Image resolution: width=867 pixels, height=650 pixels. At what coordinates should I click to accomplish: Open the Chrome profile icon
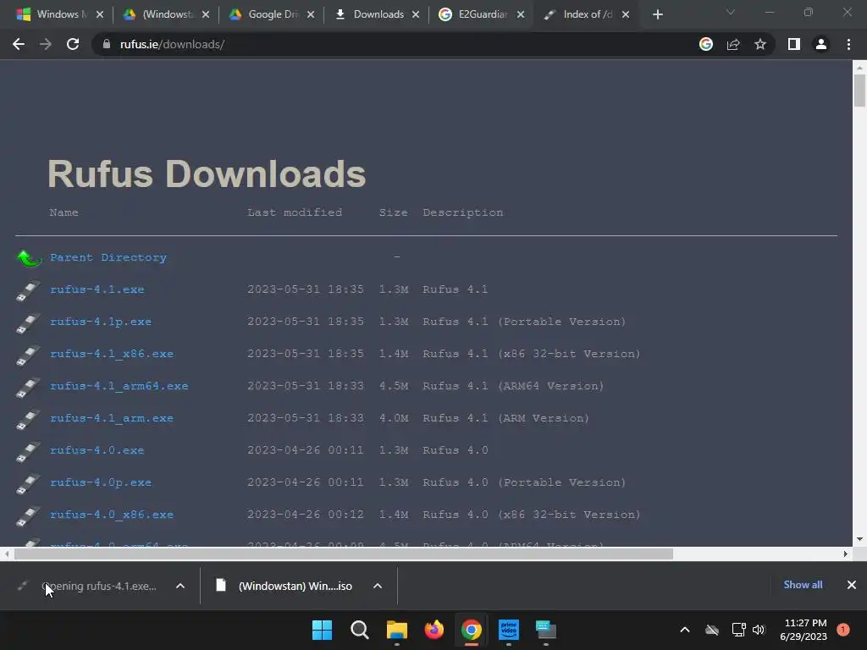coord(821,44)
